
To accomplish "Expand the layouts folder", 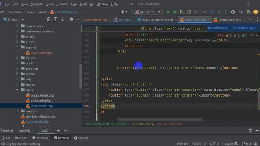I will pos(17,58).
